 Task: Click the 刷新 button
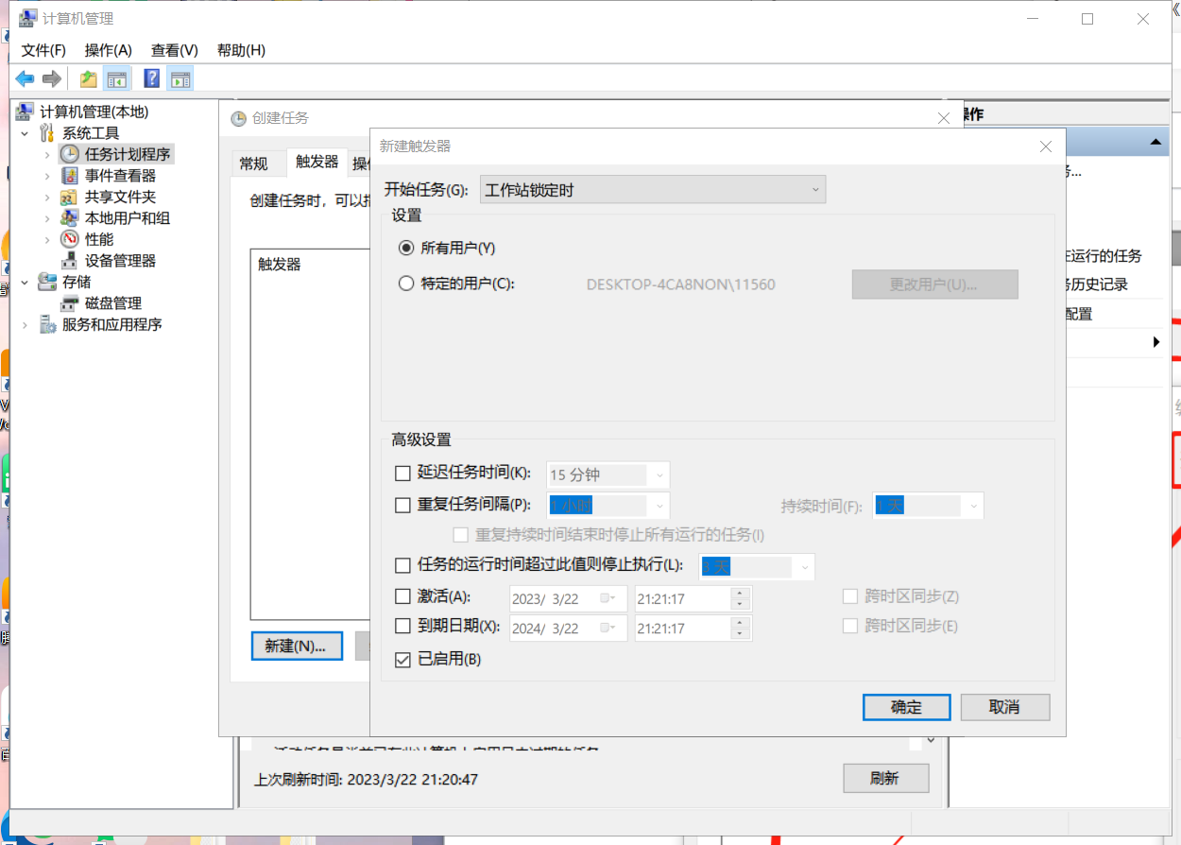point(885,779)
